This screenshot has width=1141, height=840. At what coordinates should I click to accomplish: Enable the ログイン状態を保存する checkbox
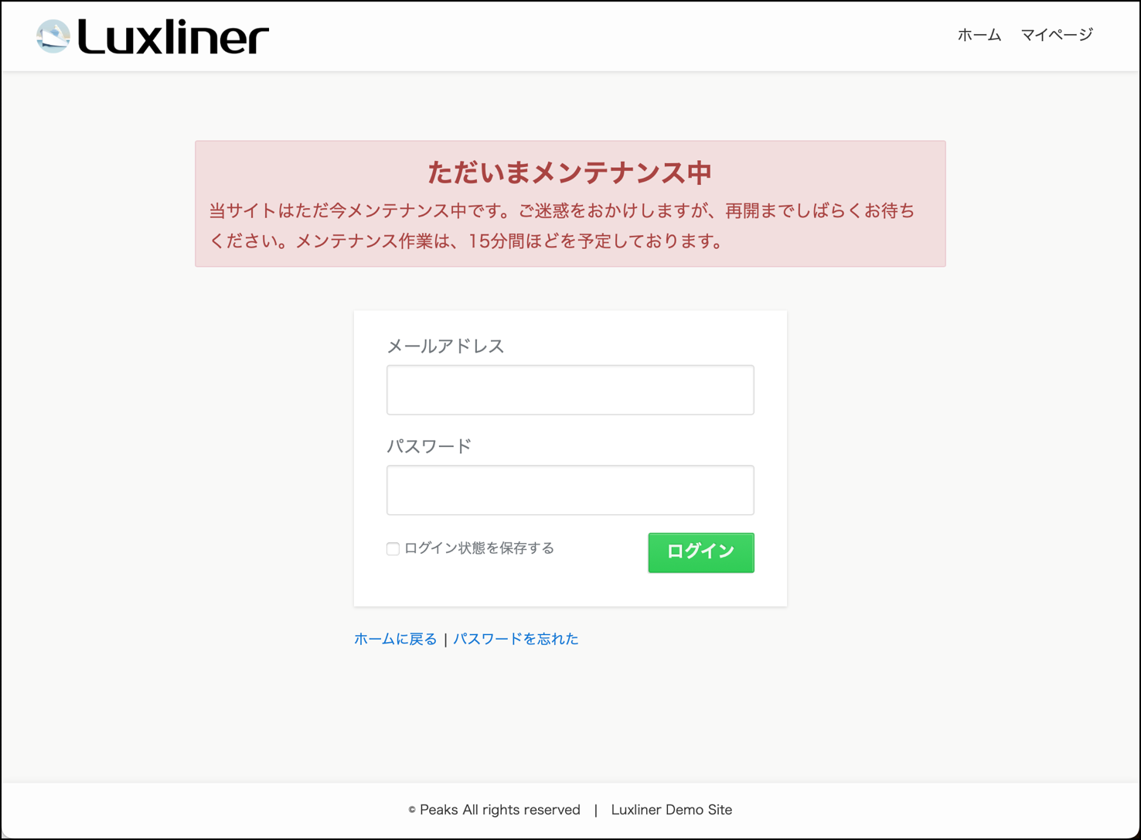[393, 549]
